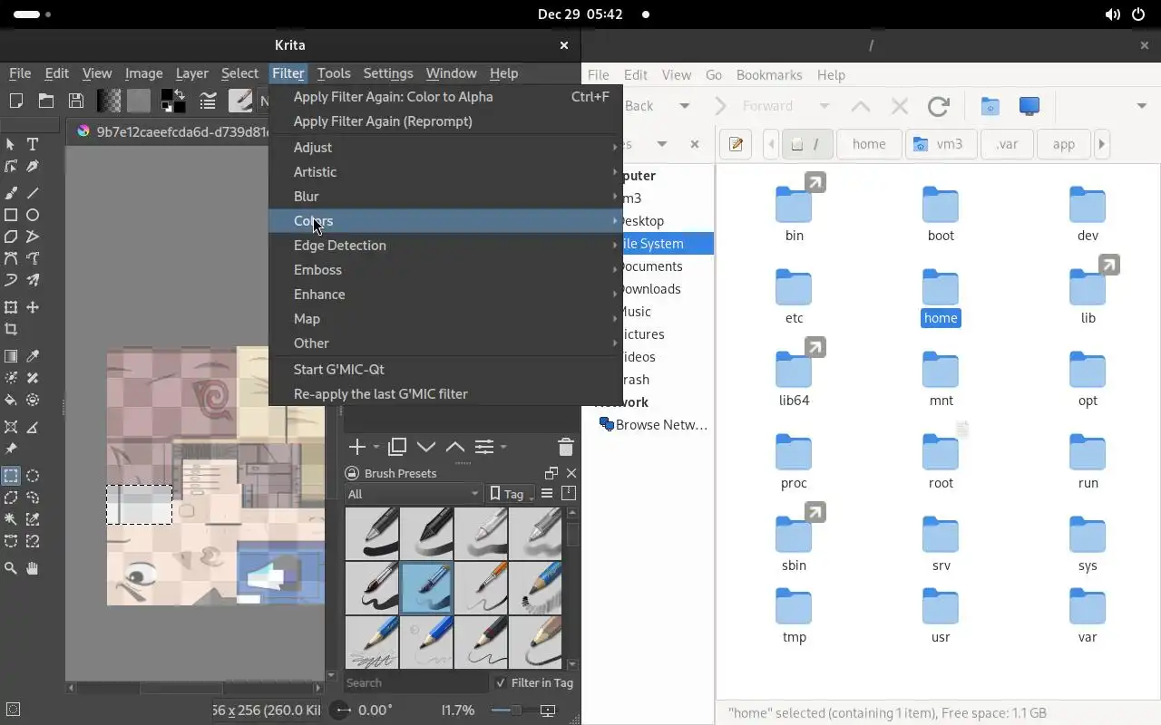
Task: Select the etc folder
Action: pyautogui.click(x=794, y=296)
